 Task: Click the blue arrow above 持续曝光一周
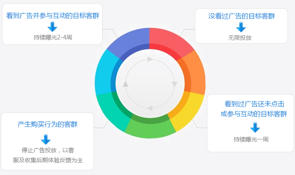[x=255, y=127]
